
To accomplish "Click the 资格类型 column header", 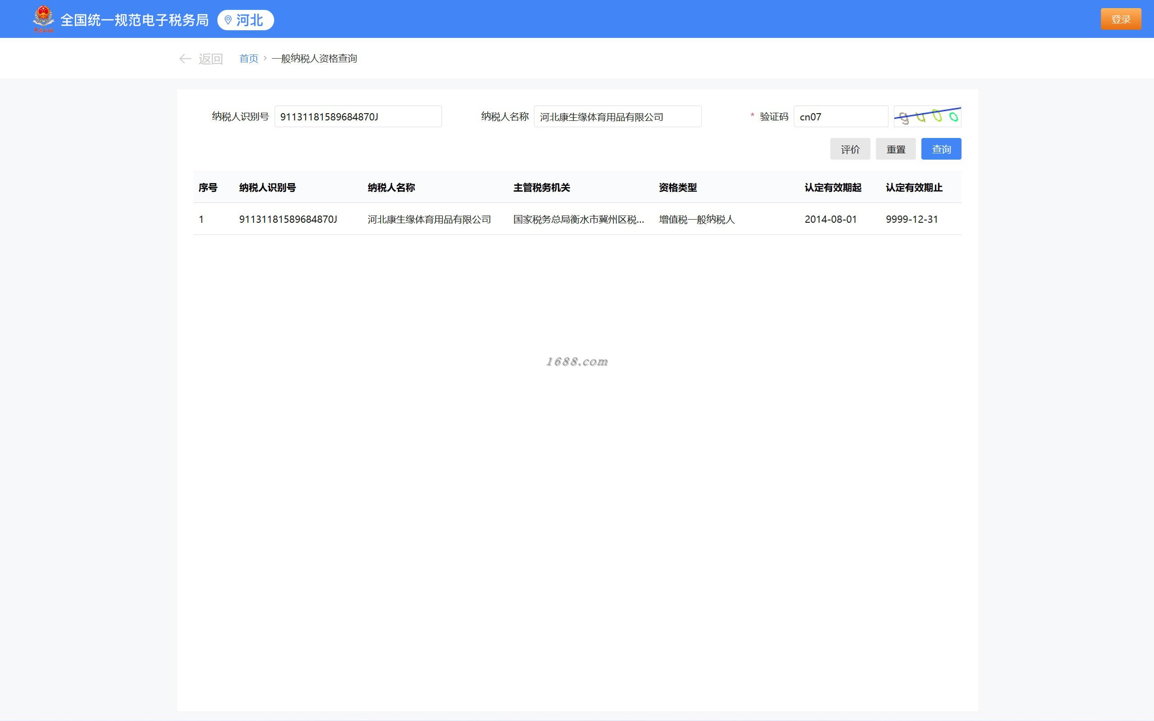I will coord(678,188).
